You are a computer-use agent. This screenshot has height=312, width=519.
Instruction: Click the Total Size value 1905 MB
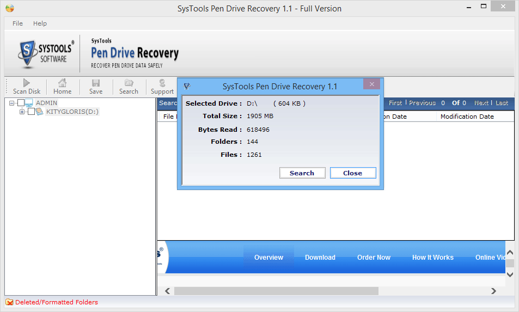[260, 116]
